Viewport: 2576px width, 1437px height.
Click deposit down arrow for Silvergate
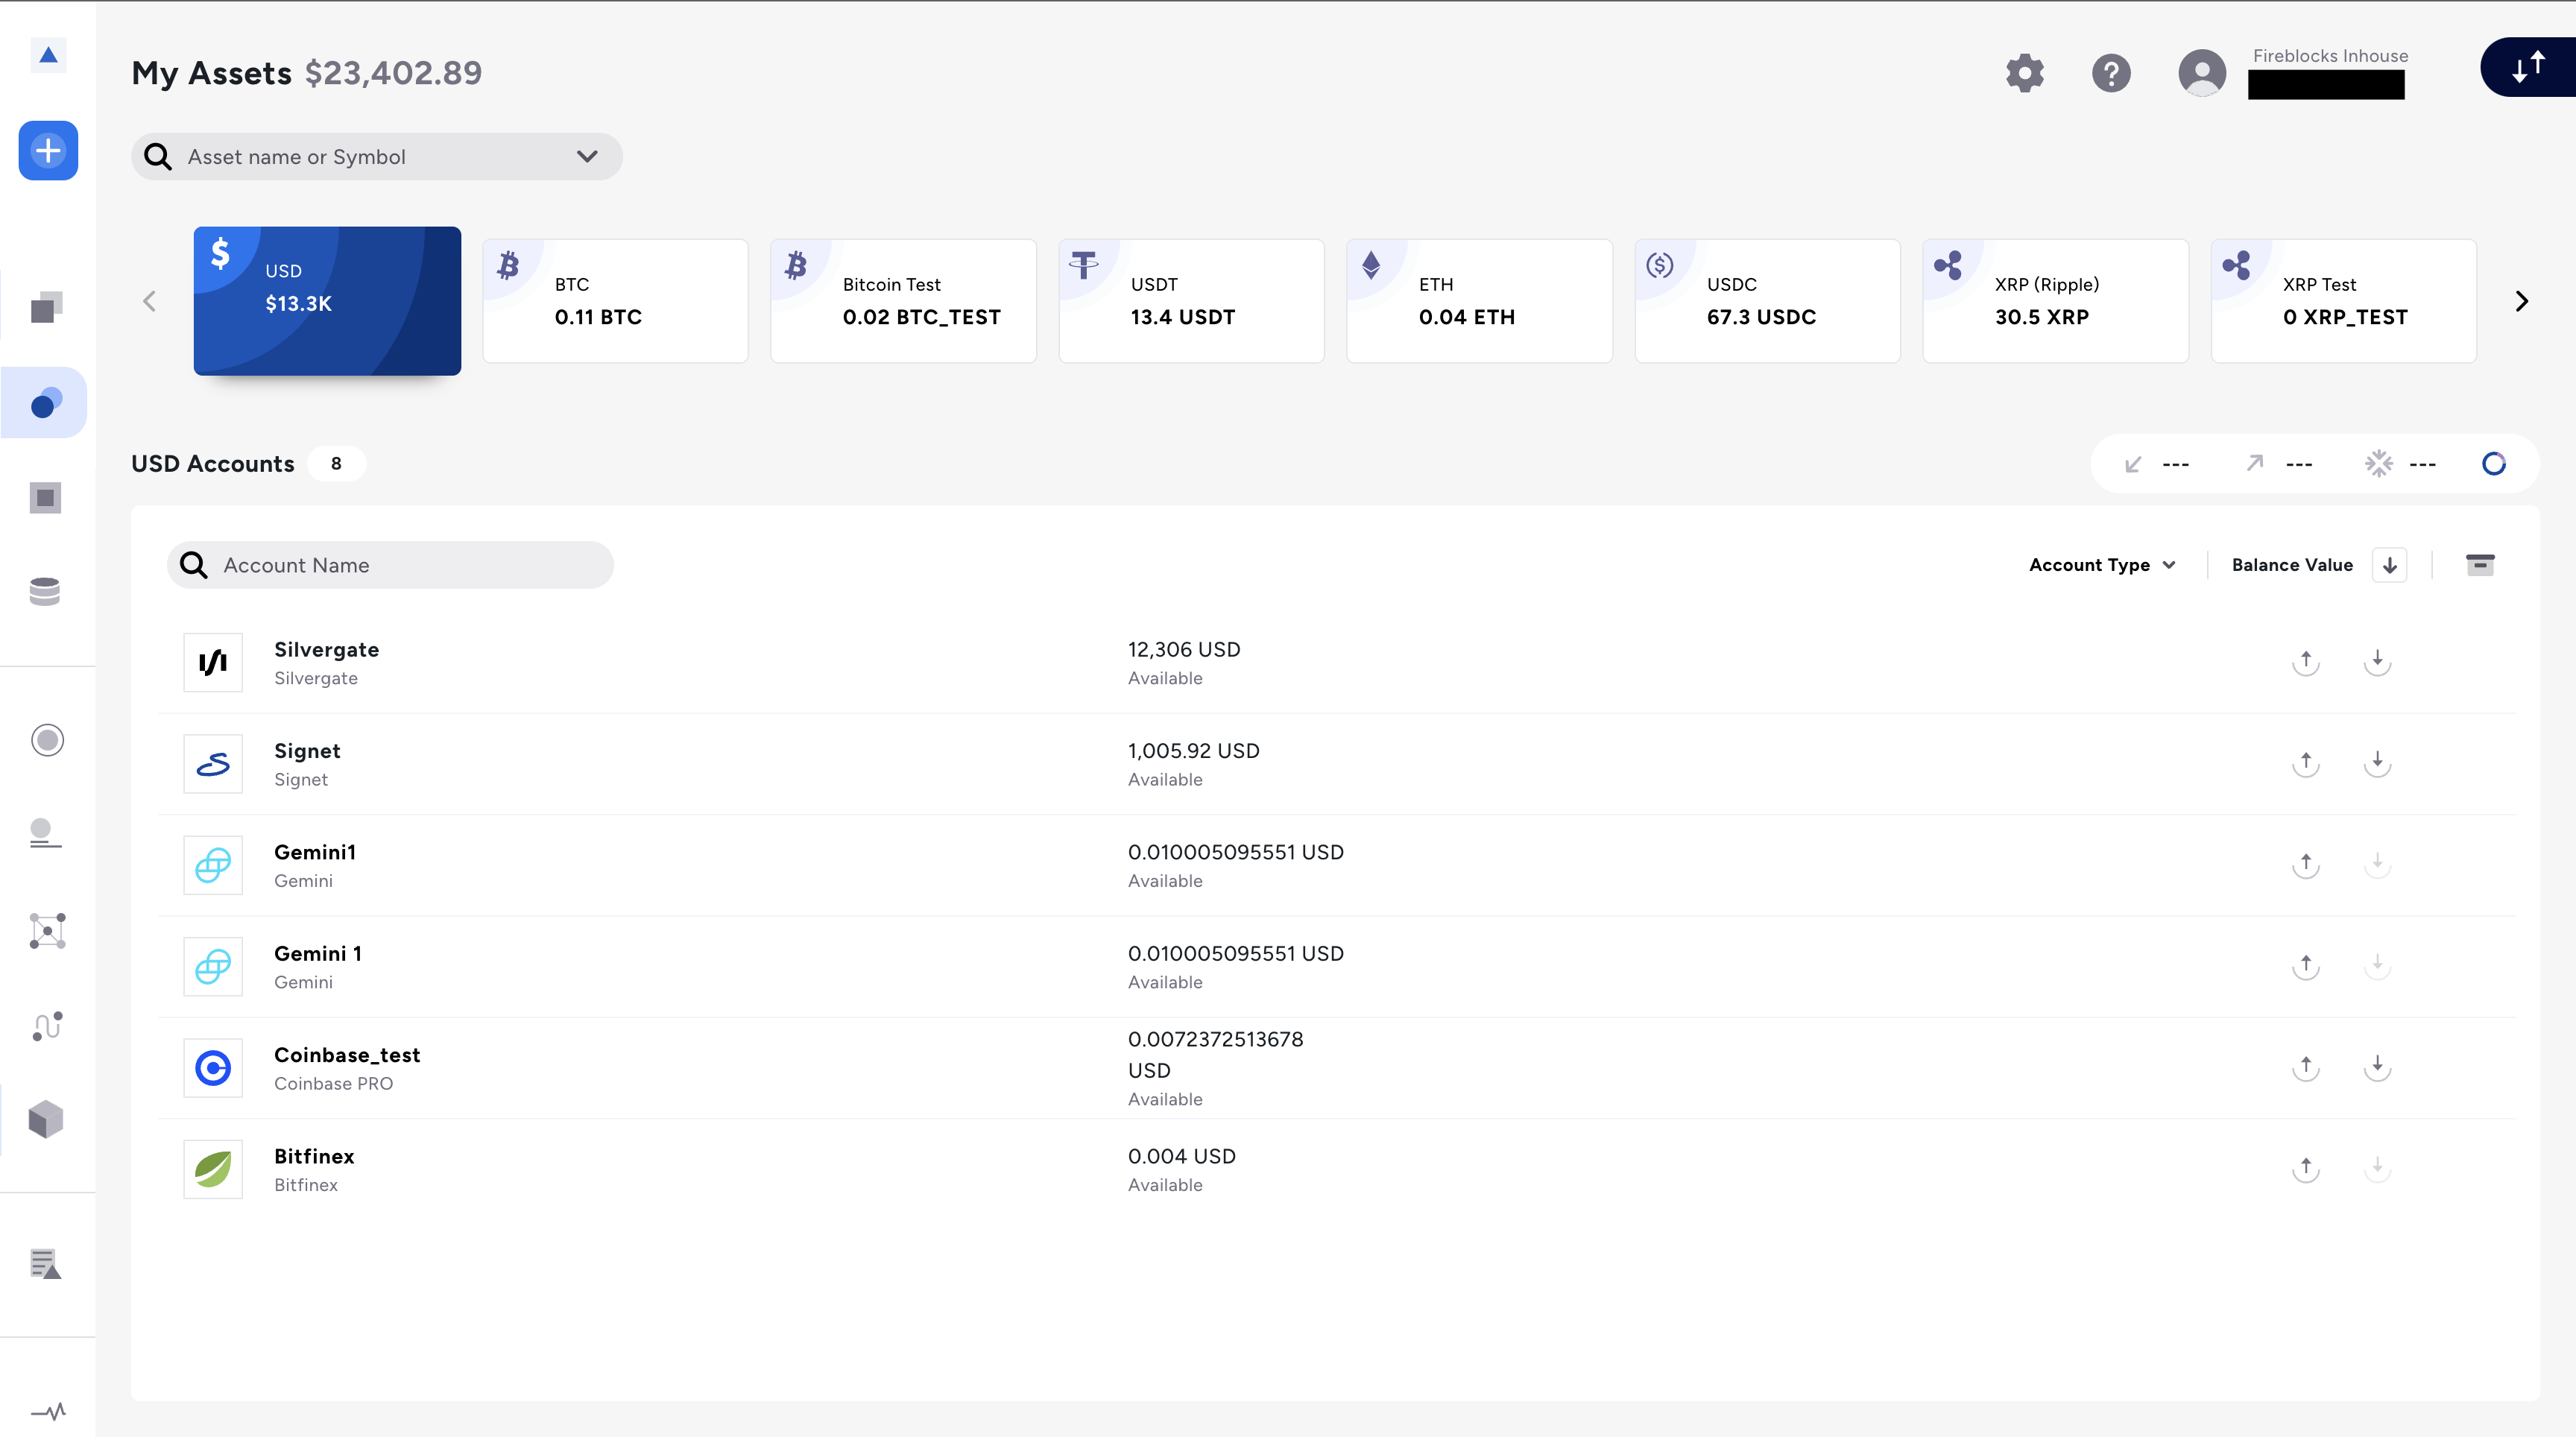2378,662
